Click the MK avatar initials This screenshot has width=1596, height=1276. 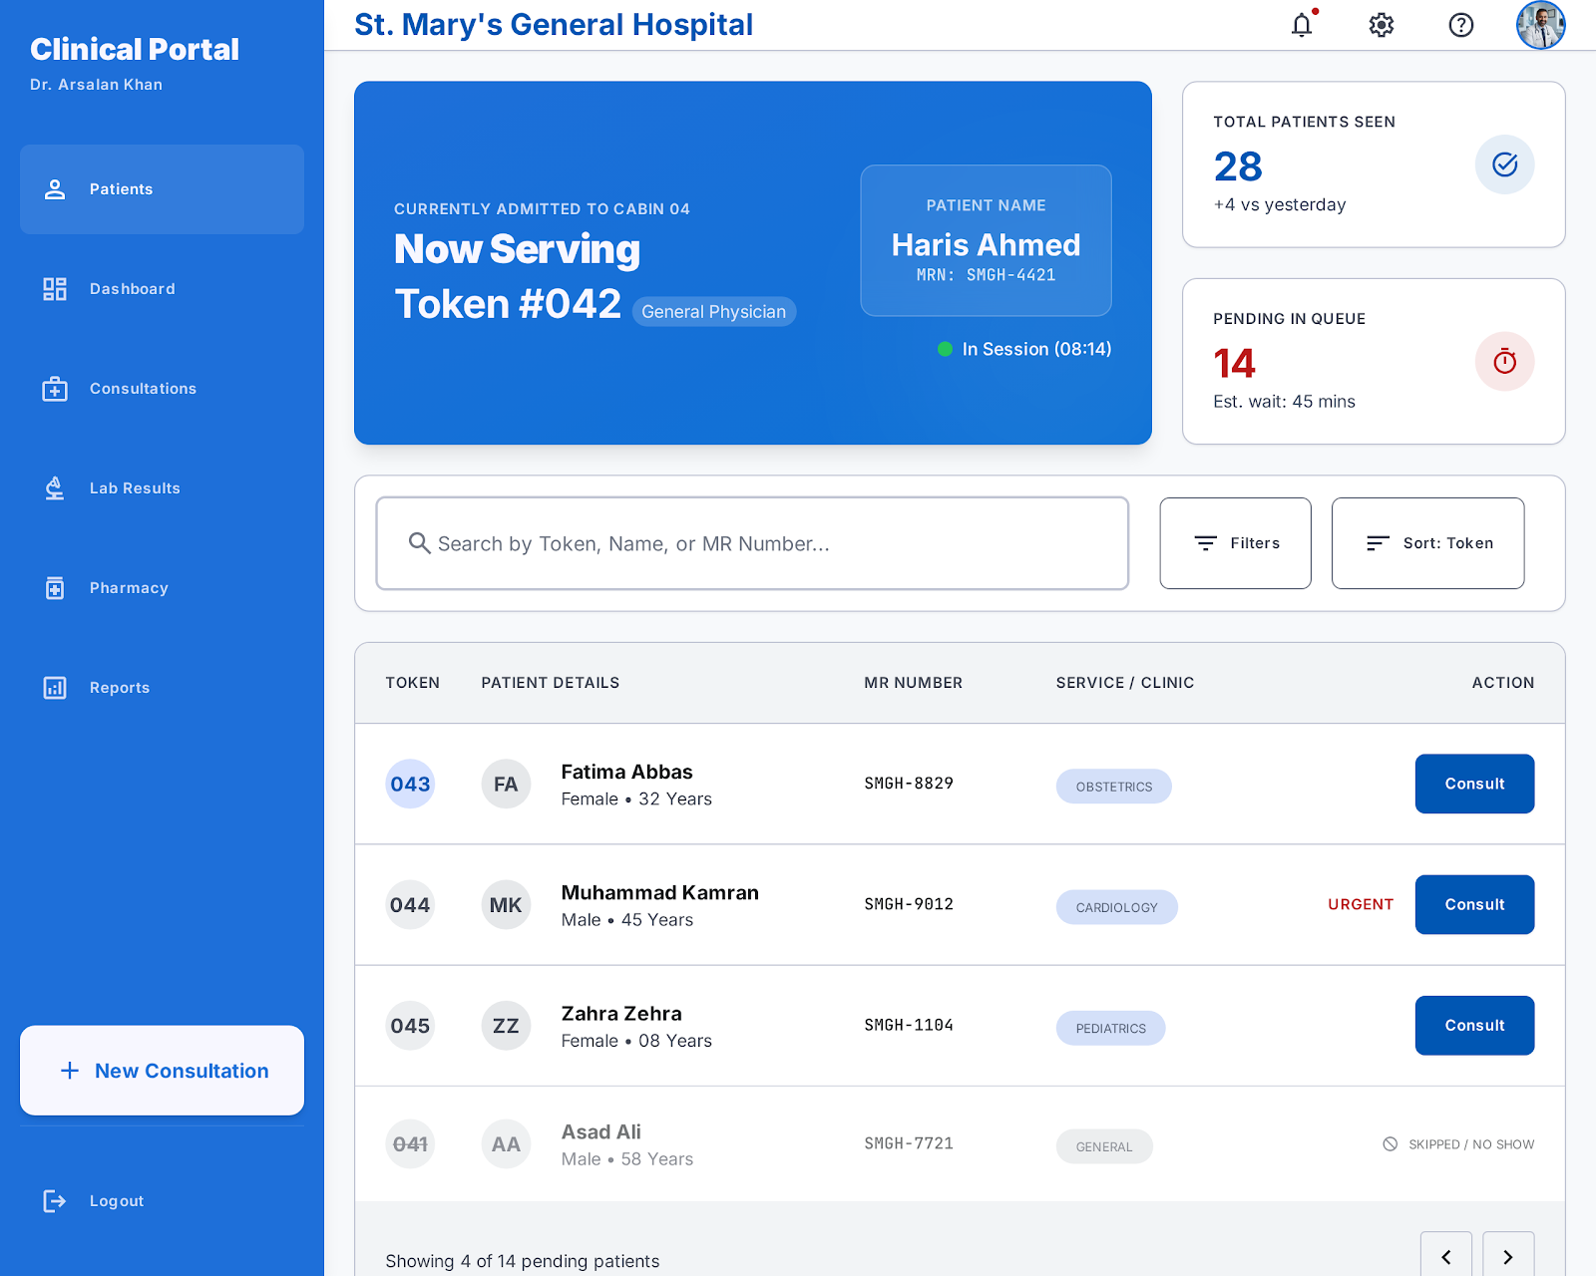click(x=506, y=905)
